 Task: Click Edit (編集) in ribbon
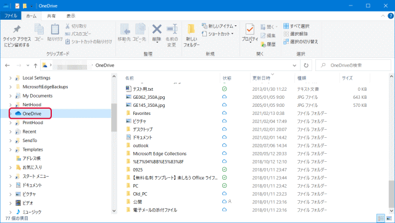[268, 36]
